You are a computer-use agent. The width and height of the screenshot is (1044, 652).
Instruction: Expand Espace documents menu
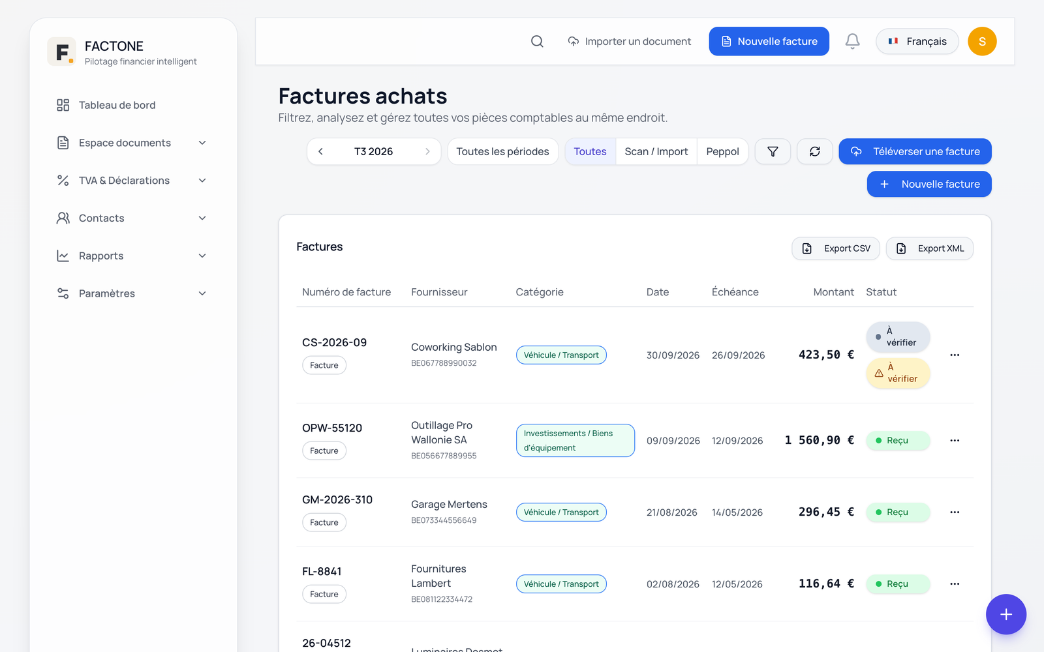(x=132, y=143)
